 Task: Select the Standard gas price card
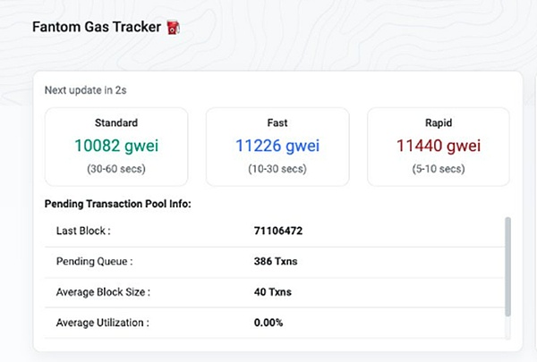pos(116,146)
